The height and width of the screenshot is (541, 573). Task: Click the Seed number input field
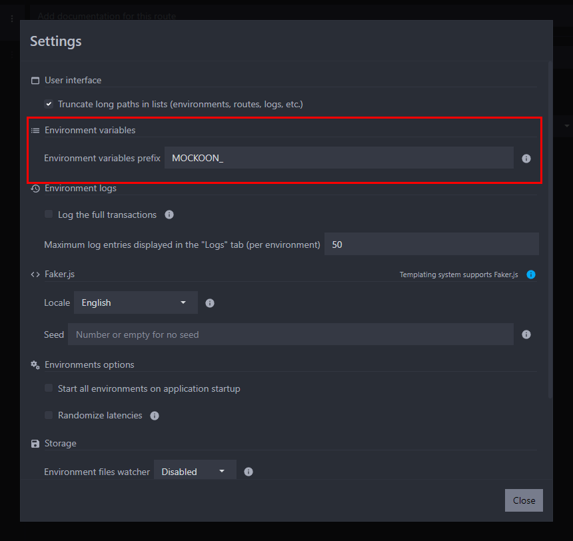click(290, 334)
